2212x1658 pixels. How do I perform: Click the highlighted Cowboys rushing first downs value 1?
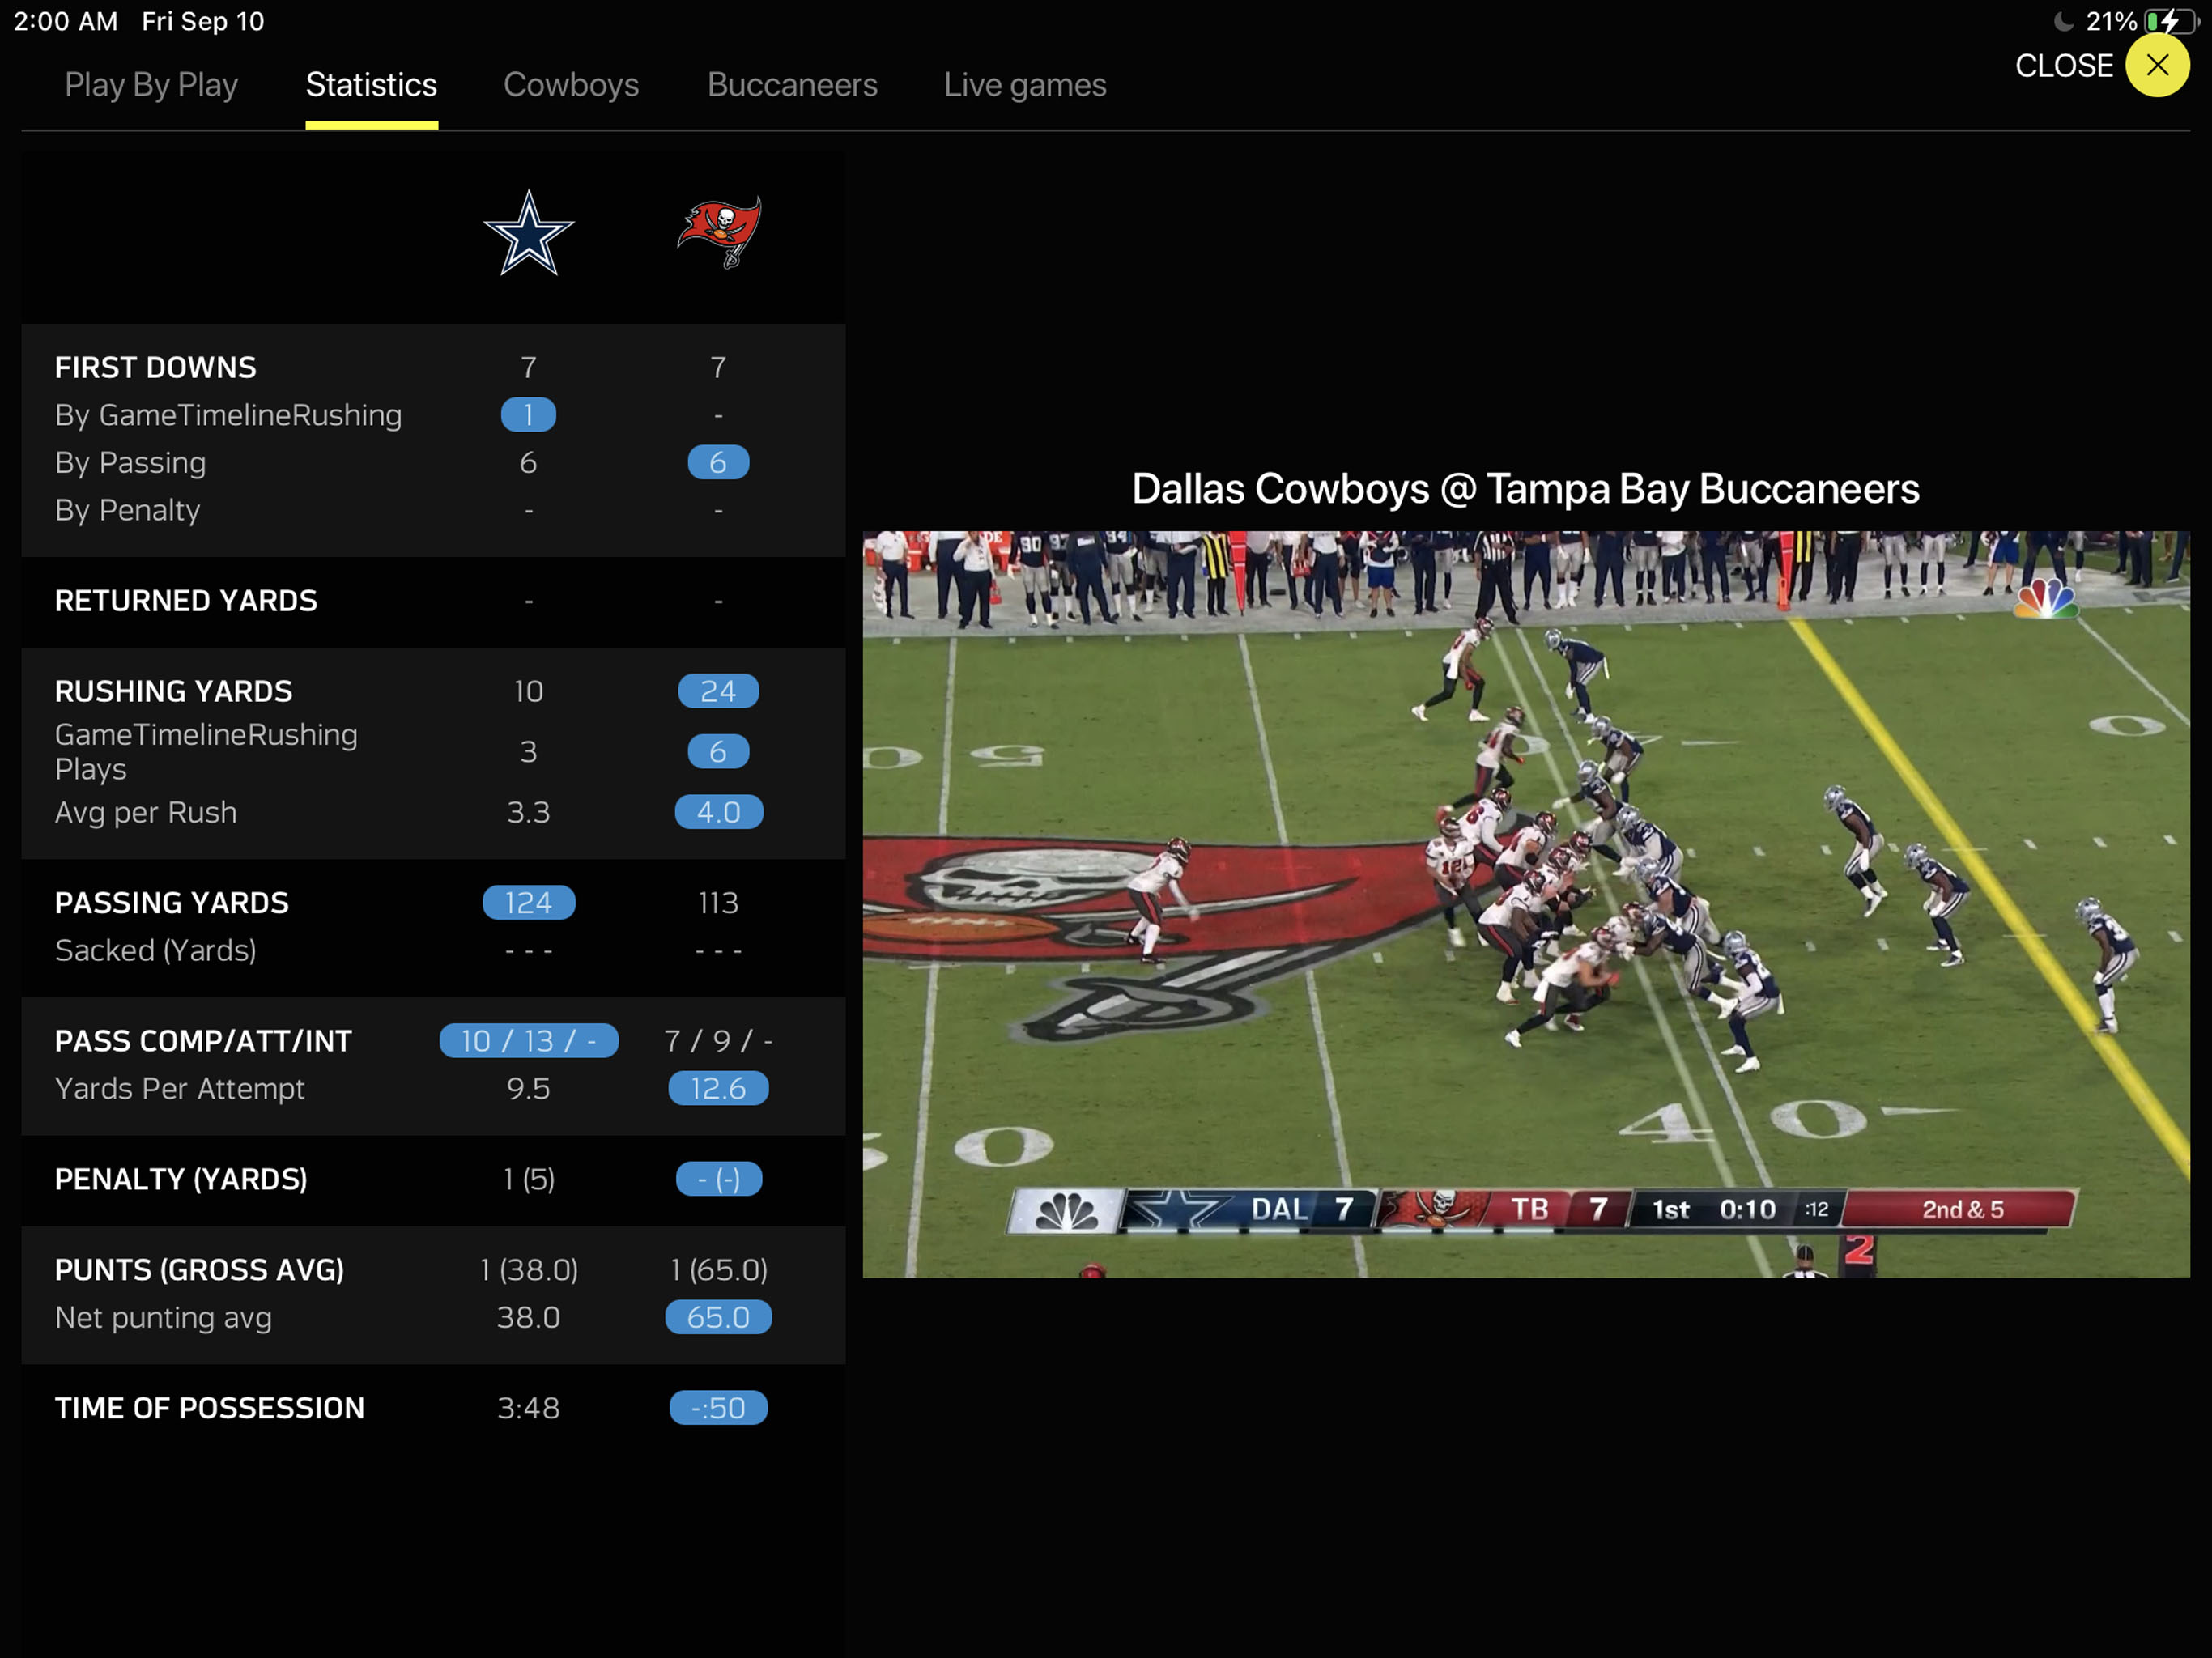point(528,415)
